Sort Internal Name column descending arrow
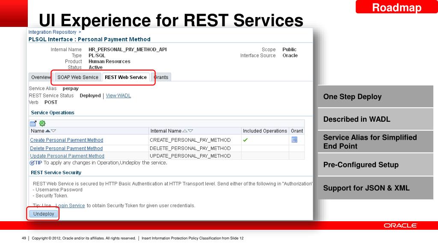 (x=190, y=131)
